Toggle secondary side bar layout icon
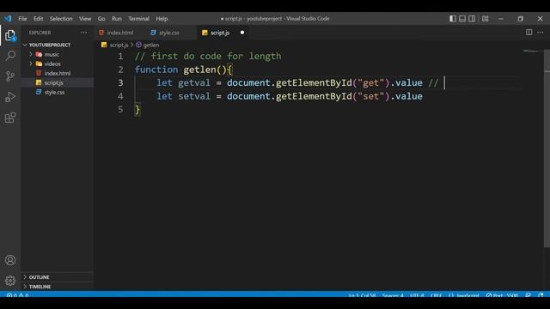Viewport: 550px width, 309px height. (472, 19)
